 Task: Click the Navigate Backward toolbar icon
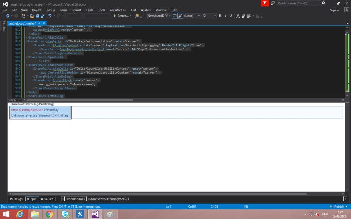(8, 16)
